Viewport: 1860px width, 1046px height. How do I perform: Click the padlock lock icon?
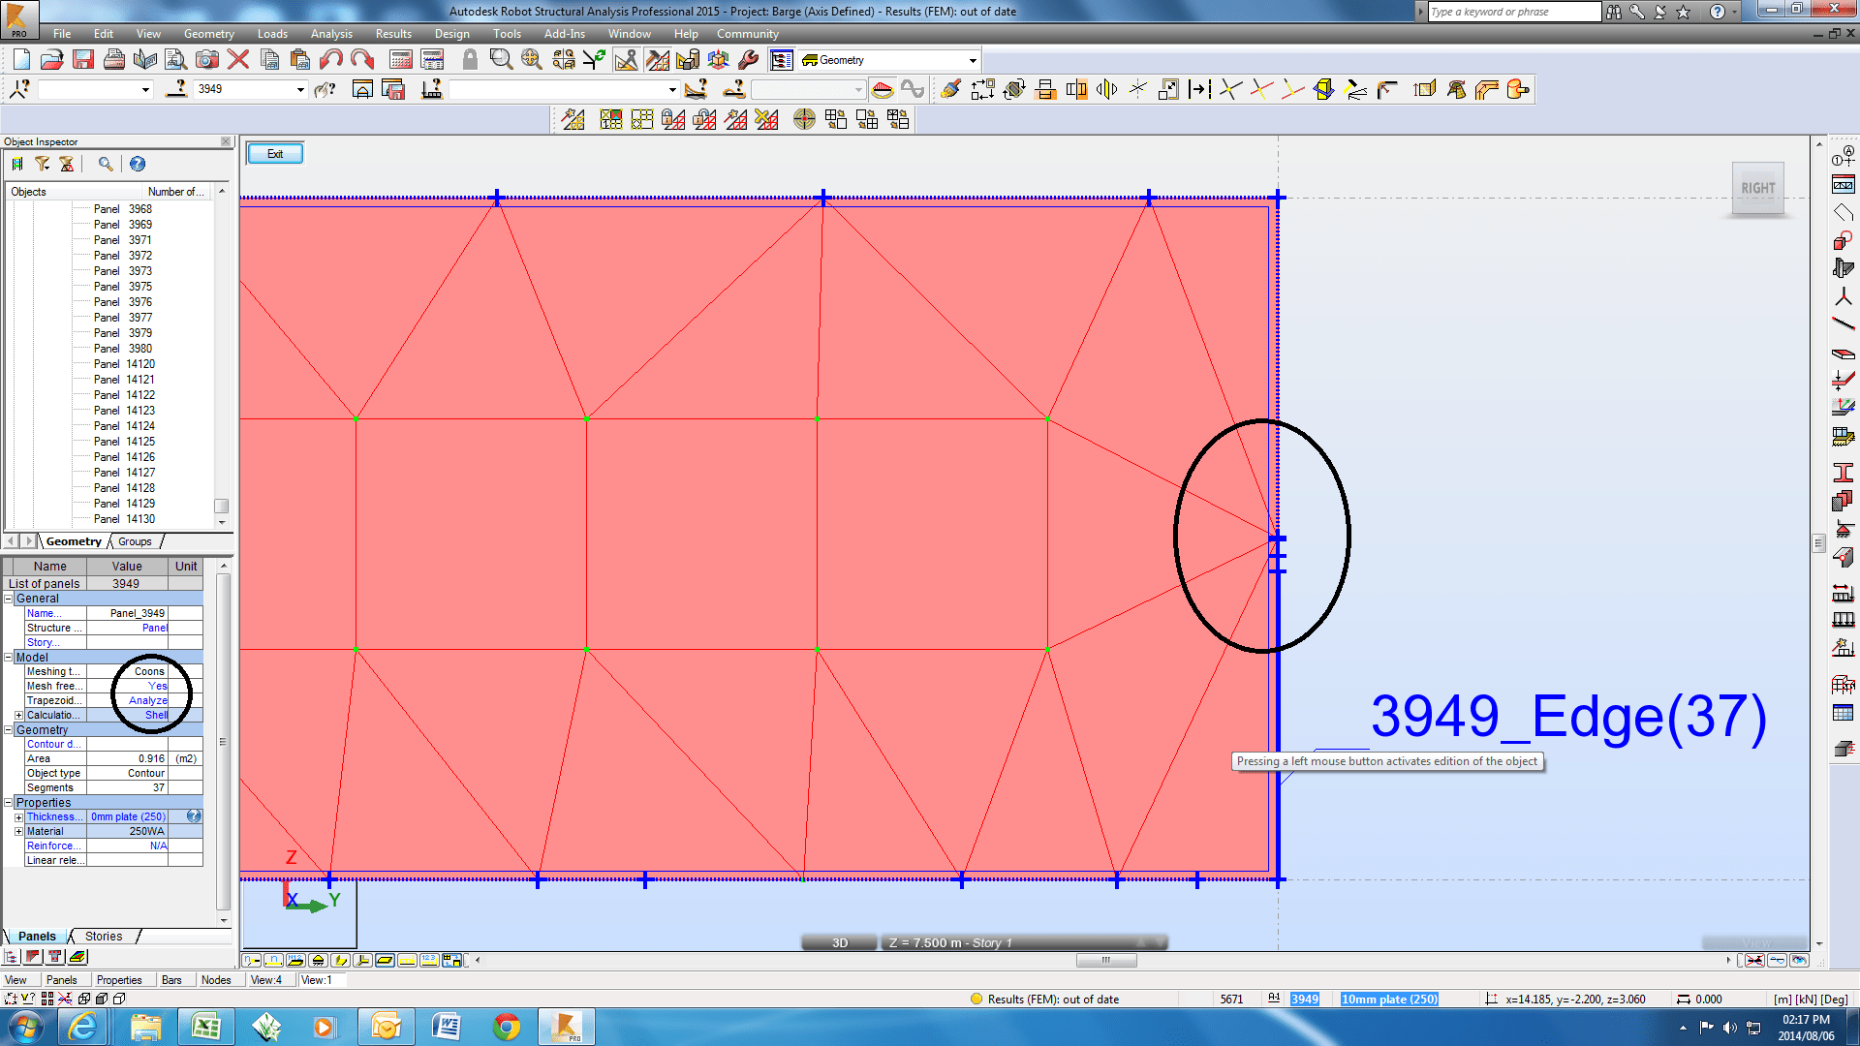(x=470, y=60)
